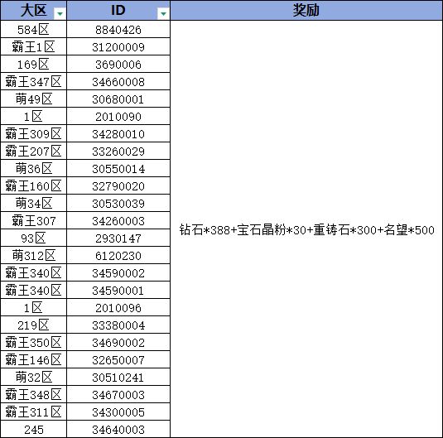Select the cell 萌49区
443x438 pixels.
34,99
